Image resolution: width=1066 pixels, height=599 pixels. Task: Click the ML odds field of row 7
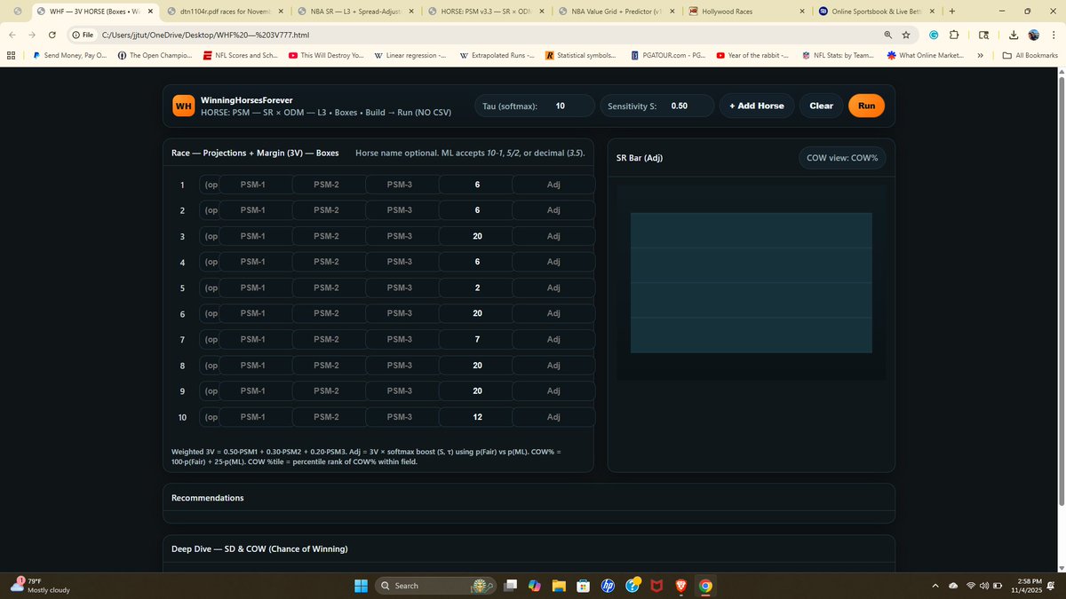[477, 340]
